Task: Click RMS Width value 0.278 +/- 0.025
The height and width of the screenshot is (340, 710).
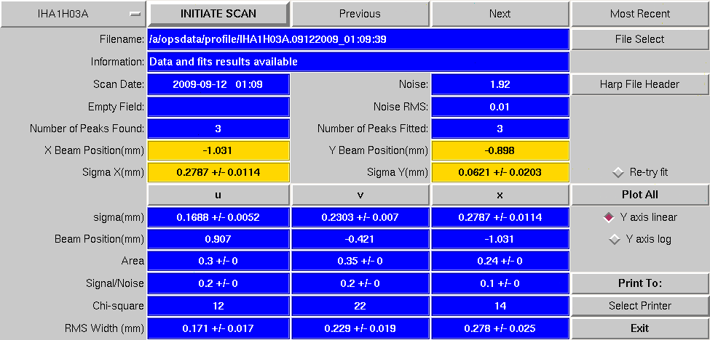Action: pyautogui.click(x=500, y=328)
